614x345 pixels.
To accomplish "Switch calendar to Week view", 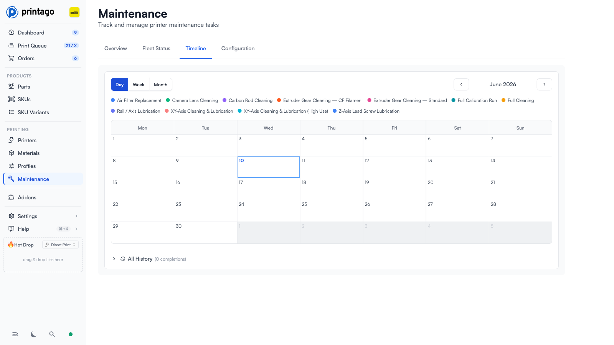I will [x=139, y=85].
